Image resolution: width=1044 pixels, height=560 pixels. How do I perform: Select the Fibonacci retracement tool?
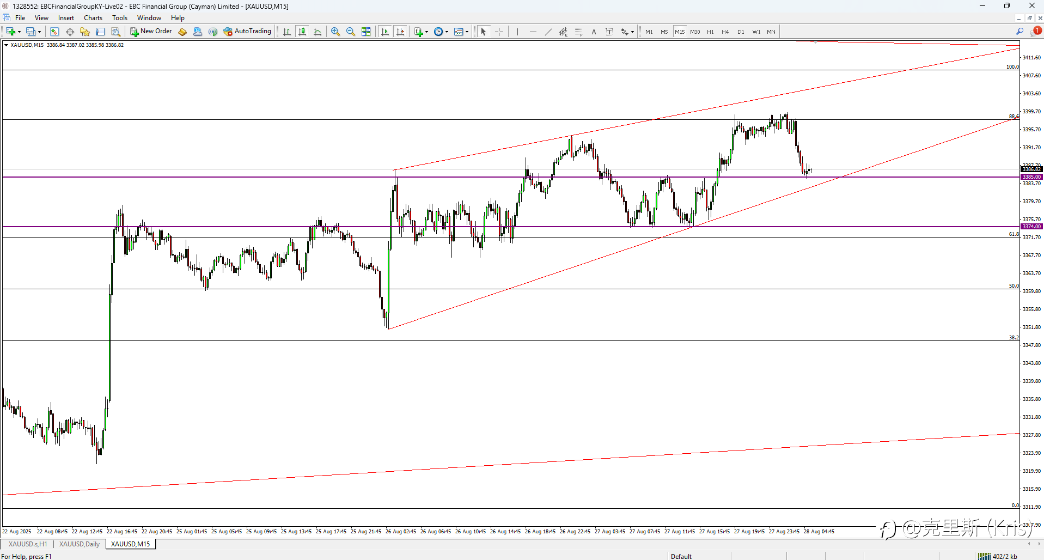click(578, 32)
